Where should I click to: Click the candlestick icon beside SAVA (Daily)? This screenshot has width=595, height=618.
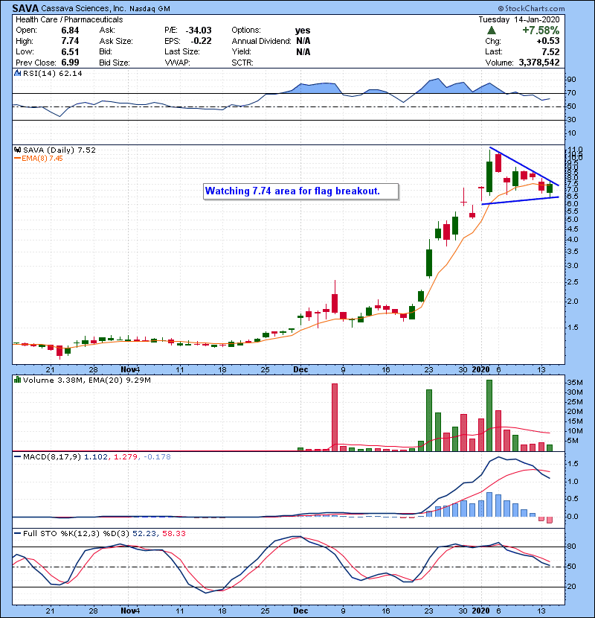tap(17, 150)
